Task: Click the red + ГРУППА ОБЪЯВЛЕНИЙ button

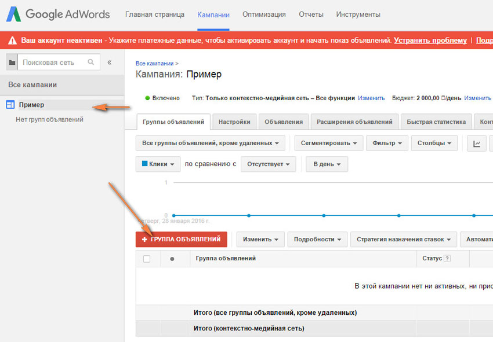Action: [182, 240]
